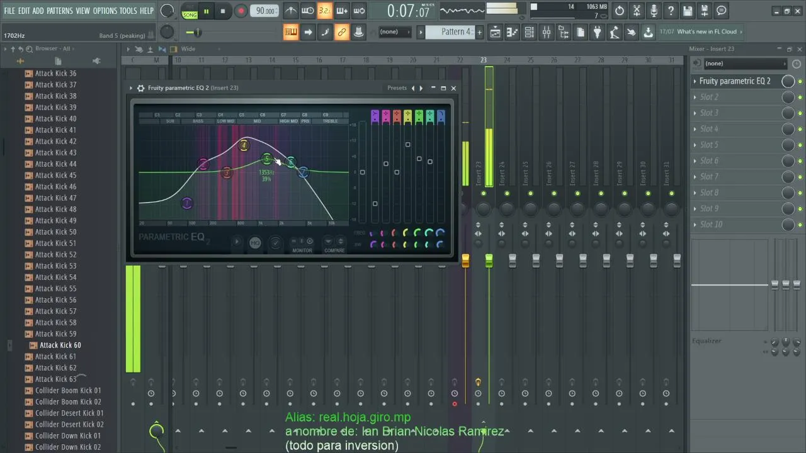This screenshot has width=806, height=453.
Task: Open the Wide mixer layout dropdown
Action: click(188, 48)
